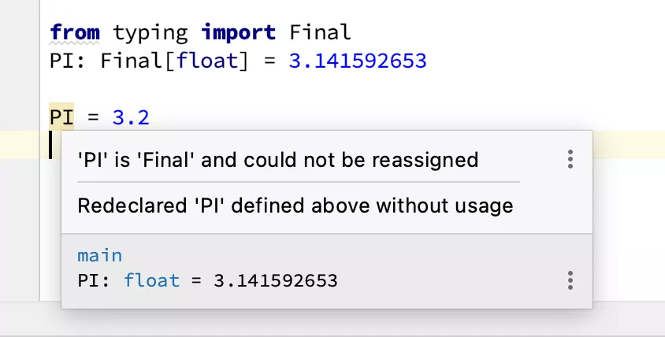Select the "'PI' is 'Final'" error message
The image size is (665, 337).
[x=278, y=161]
